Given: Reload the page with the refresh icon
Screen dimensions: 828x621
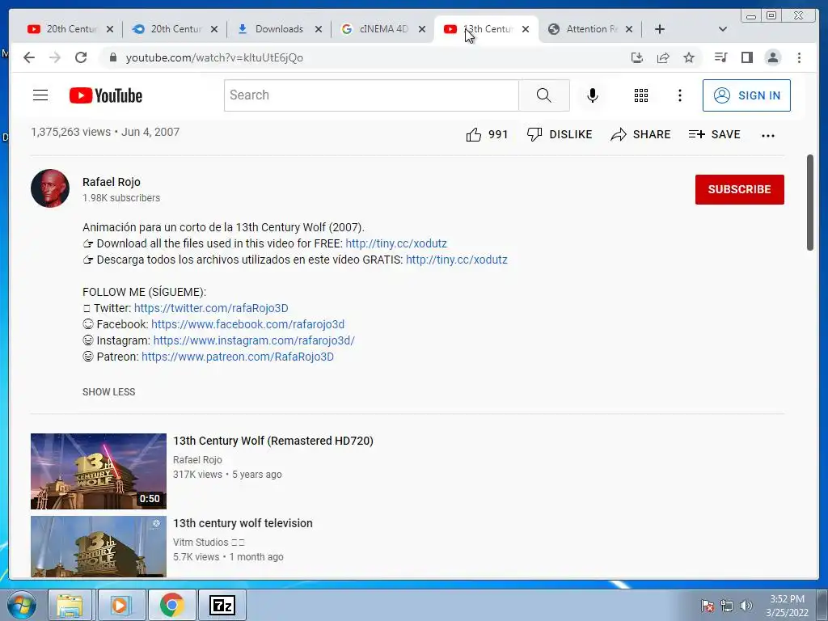Looking at the screenshot, I should 81,57.
